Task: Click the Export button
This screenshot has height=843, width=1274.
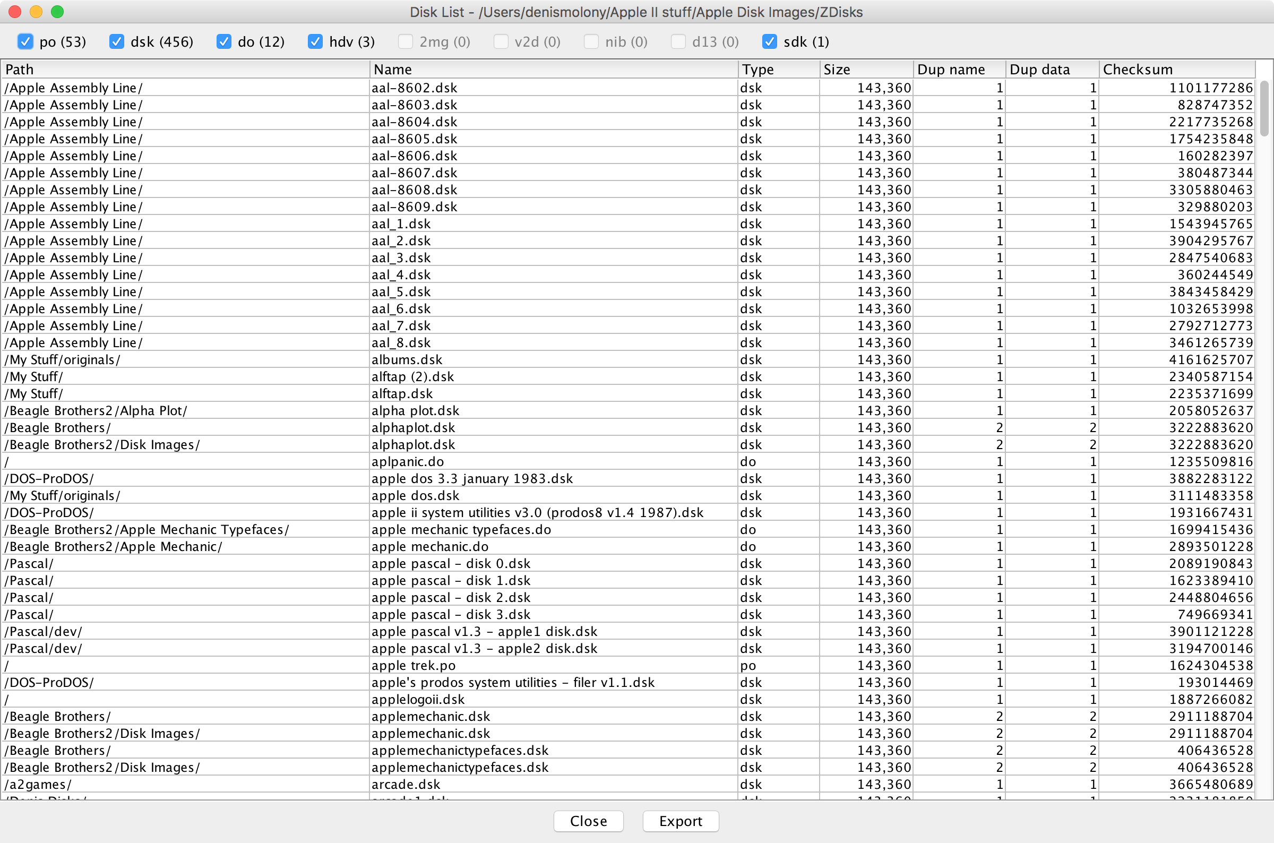Action: [681, 821]
